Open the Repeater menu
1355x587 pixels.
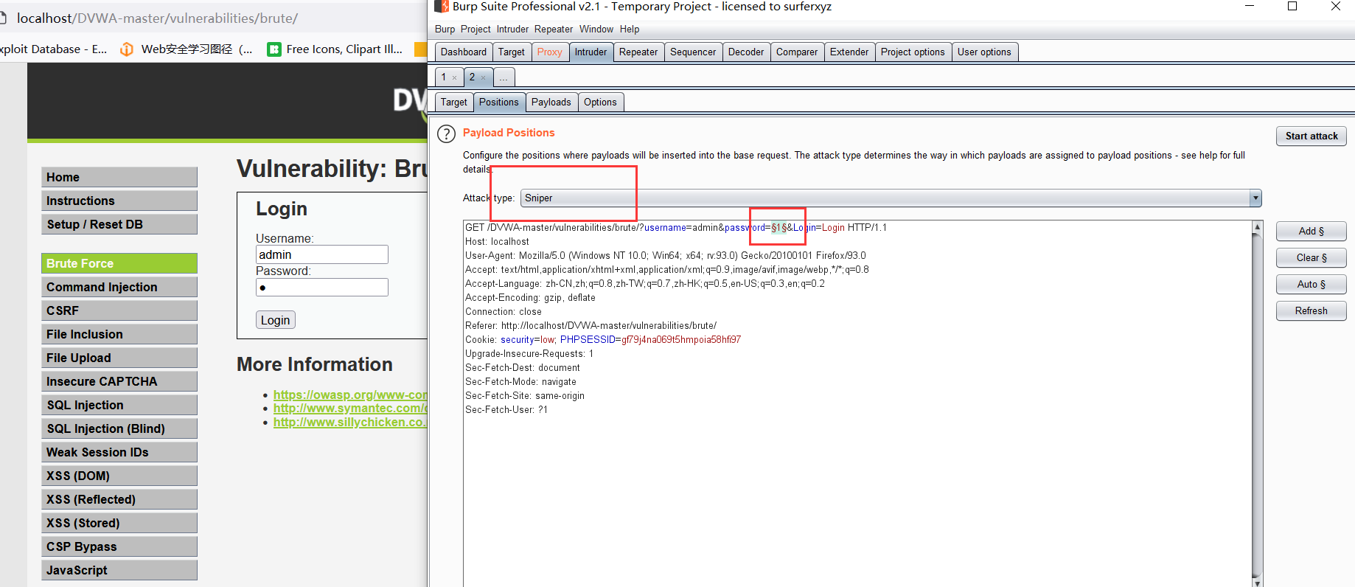(554, 29)
